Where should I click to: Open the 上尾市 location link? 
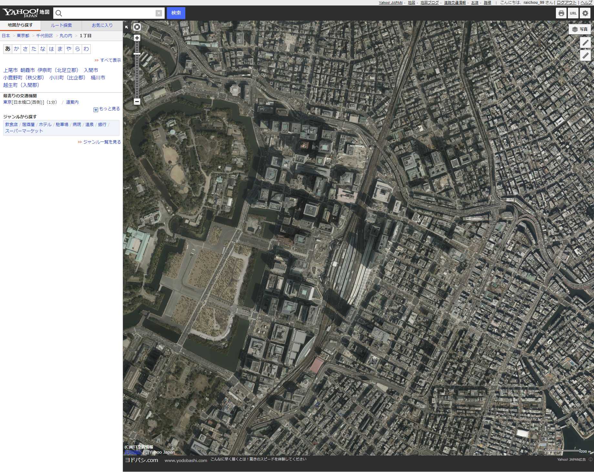tap(10, 70)
